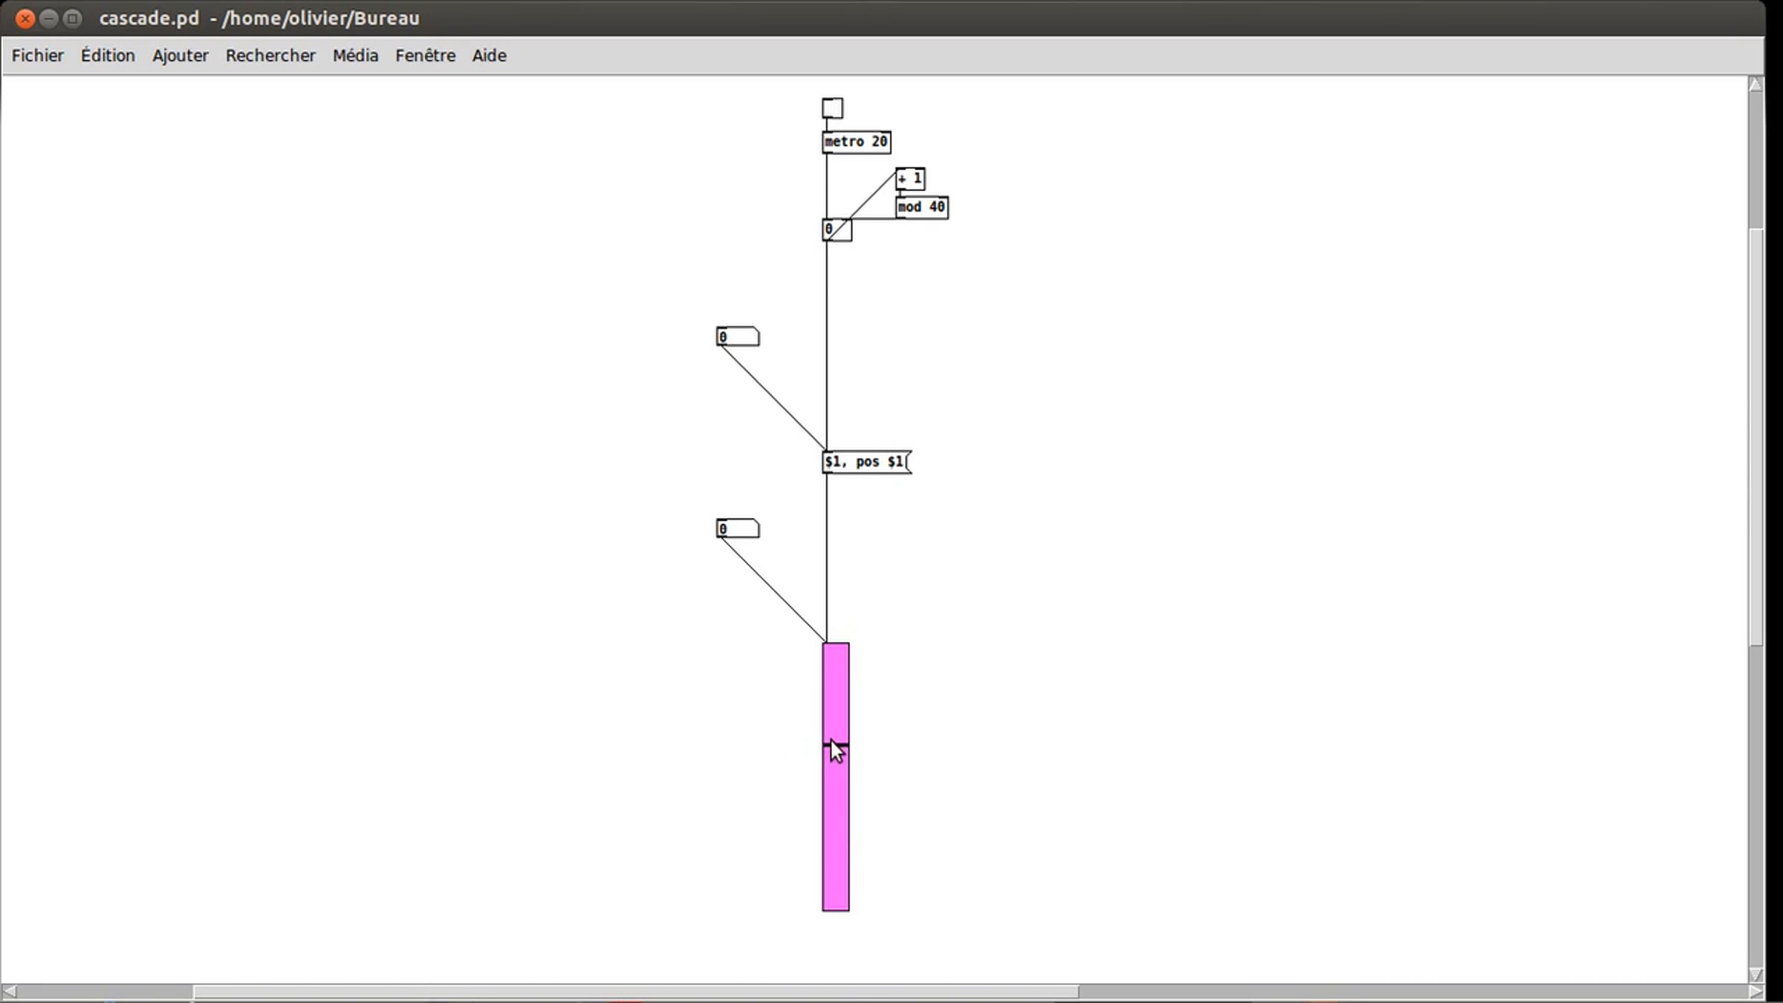
Task: Select the mod 40 object box
Action: pyautogui.click(x=921, y=207)
